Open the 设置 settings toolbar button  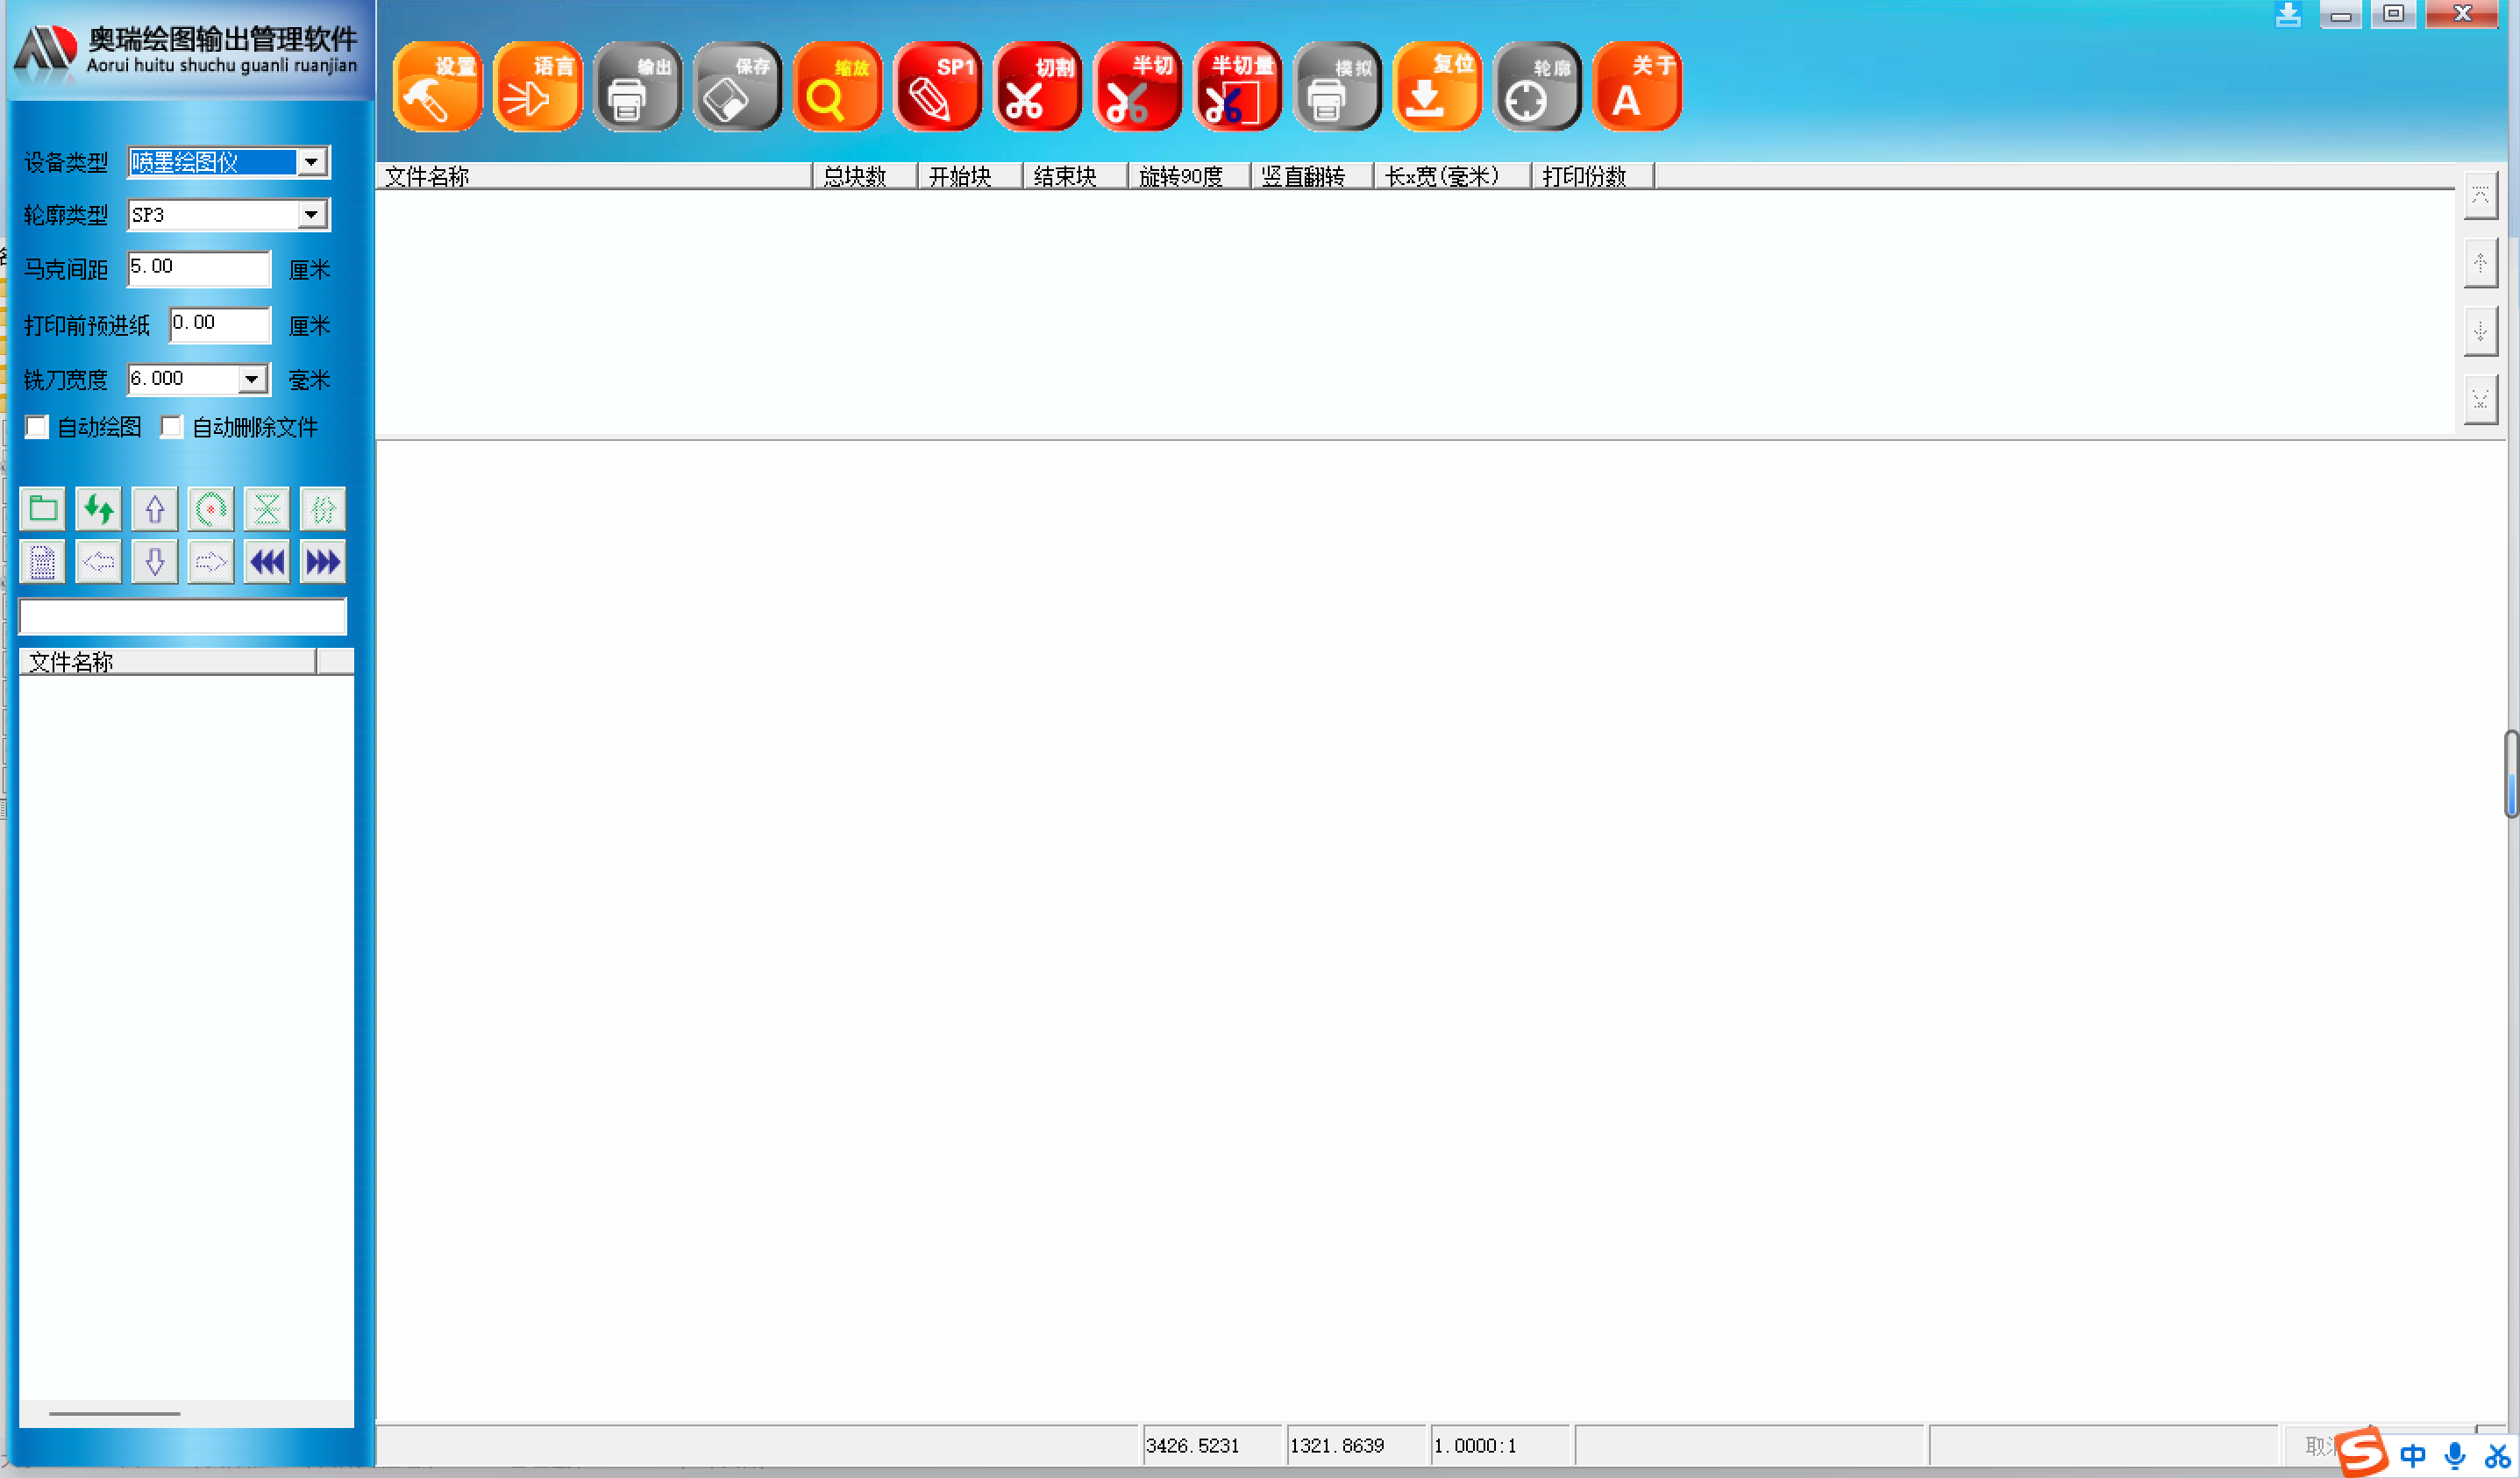[x=437, y=87]
